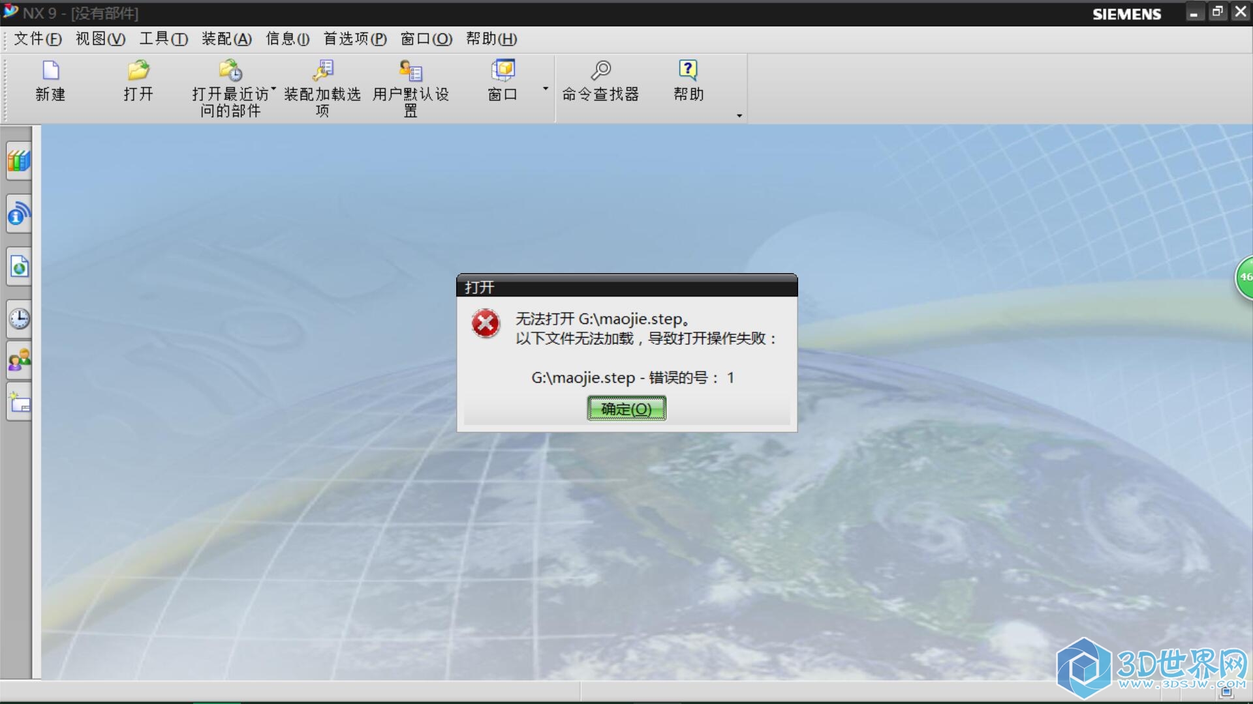This screenshot has width=1253, height=704.
Task: Open the 装配(A) menu
Action: pyautogui.click(x=226, y=39)
